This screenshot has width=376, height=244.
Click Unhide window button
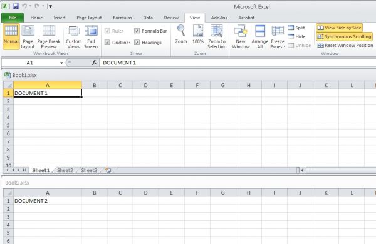[x=300, y=45]
